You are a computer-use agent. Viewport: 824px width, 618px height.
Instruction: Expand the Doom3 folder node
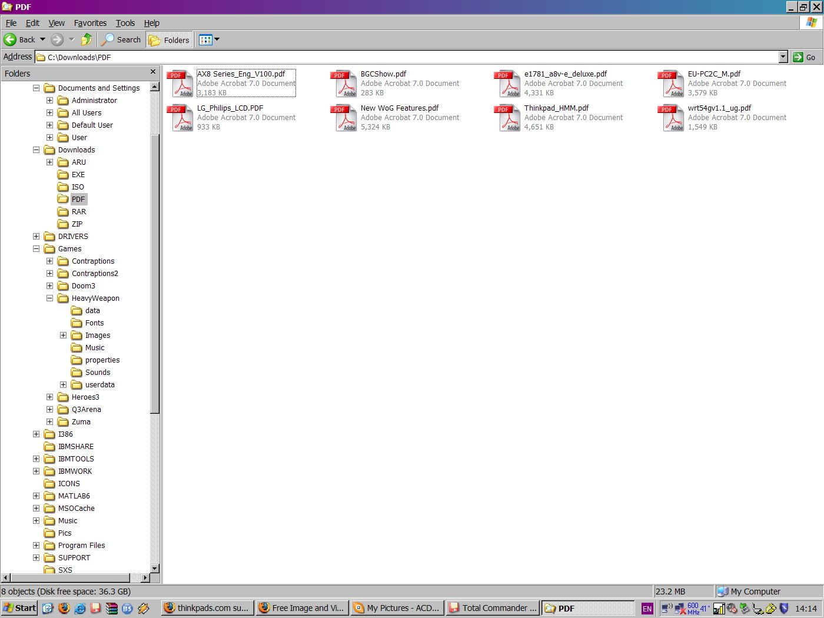coord(49,285)
